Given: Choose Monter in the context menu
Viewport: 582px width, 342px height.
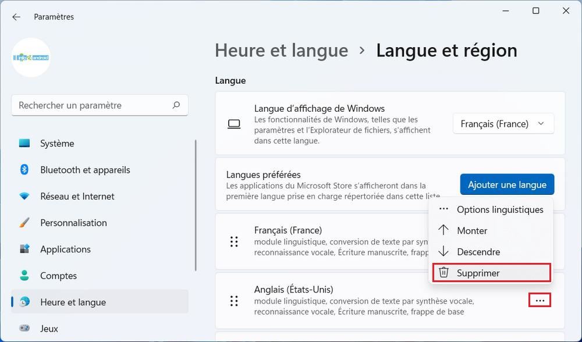Looking at the screenshot, I should [x=471, y=231].
